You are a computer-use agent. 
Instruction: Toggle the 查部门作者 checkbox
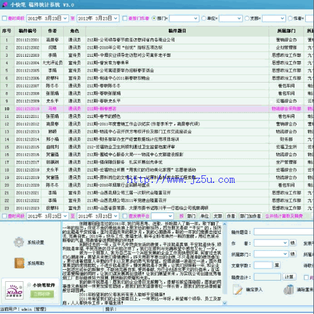125,18
